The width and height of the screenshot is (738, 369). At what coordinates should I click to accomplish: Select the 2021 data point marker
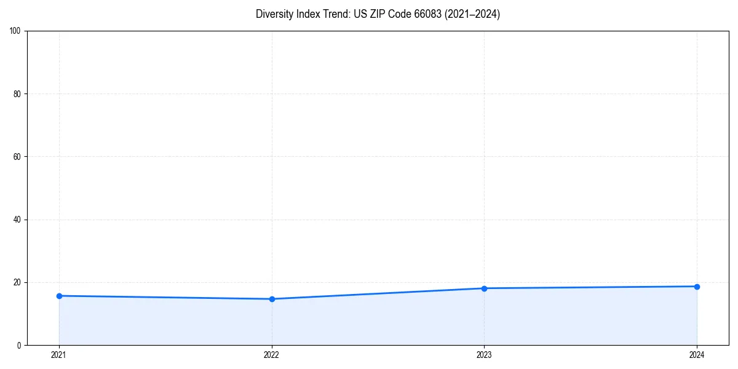click(59, 295)
